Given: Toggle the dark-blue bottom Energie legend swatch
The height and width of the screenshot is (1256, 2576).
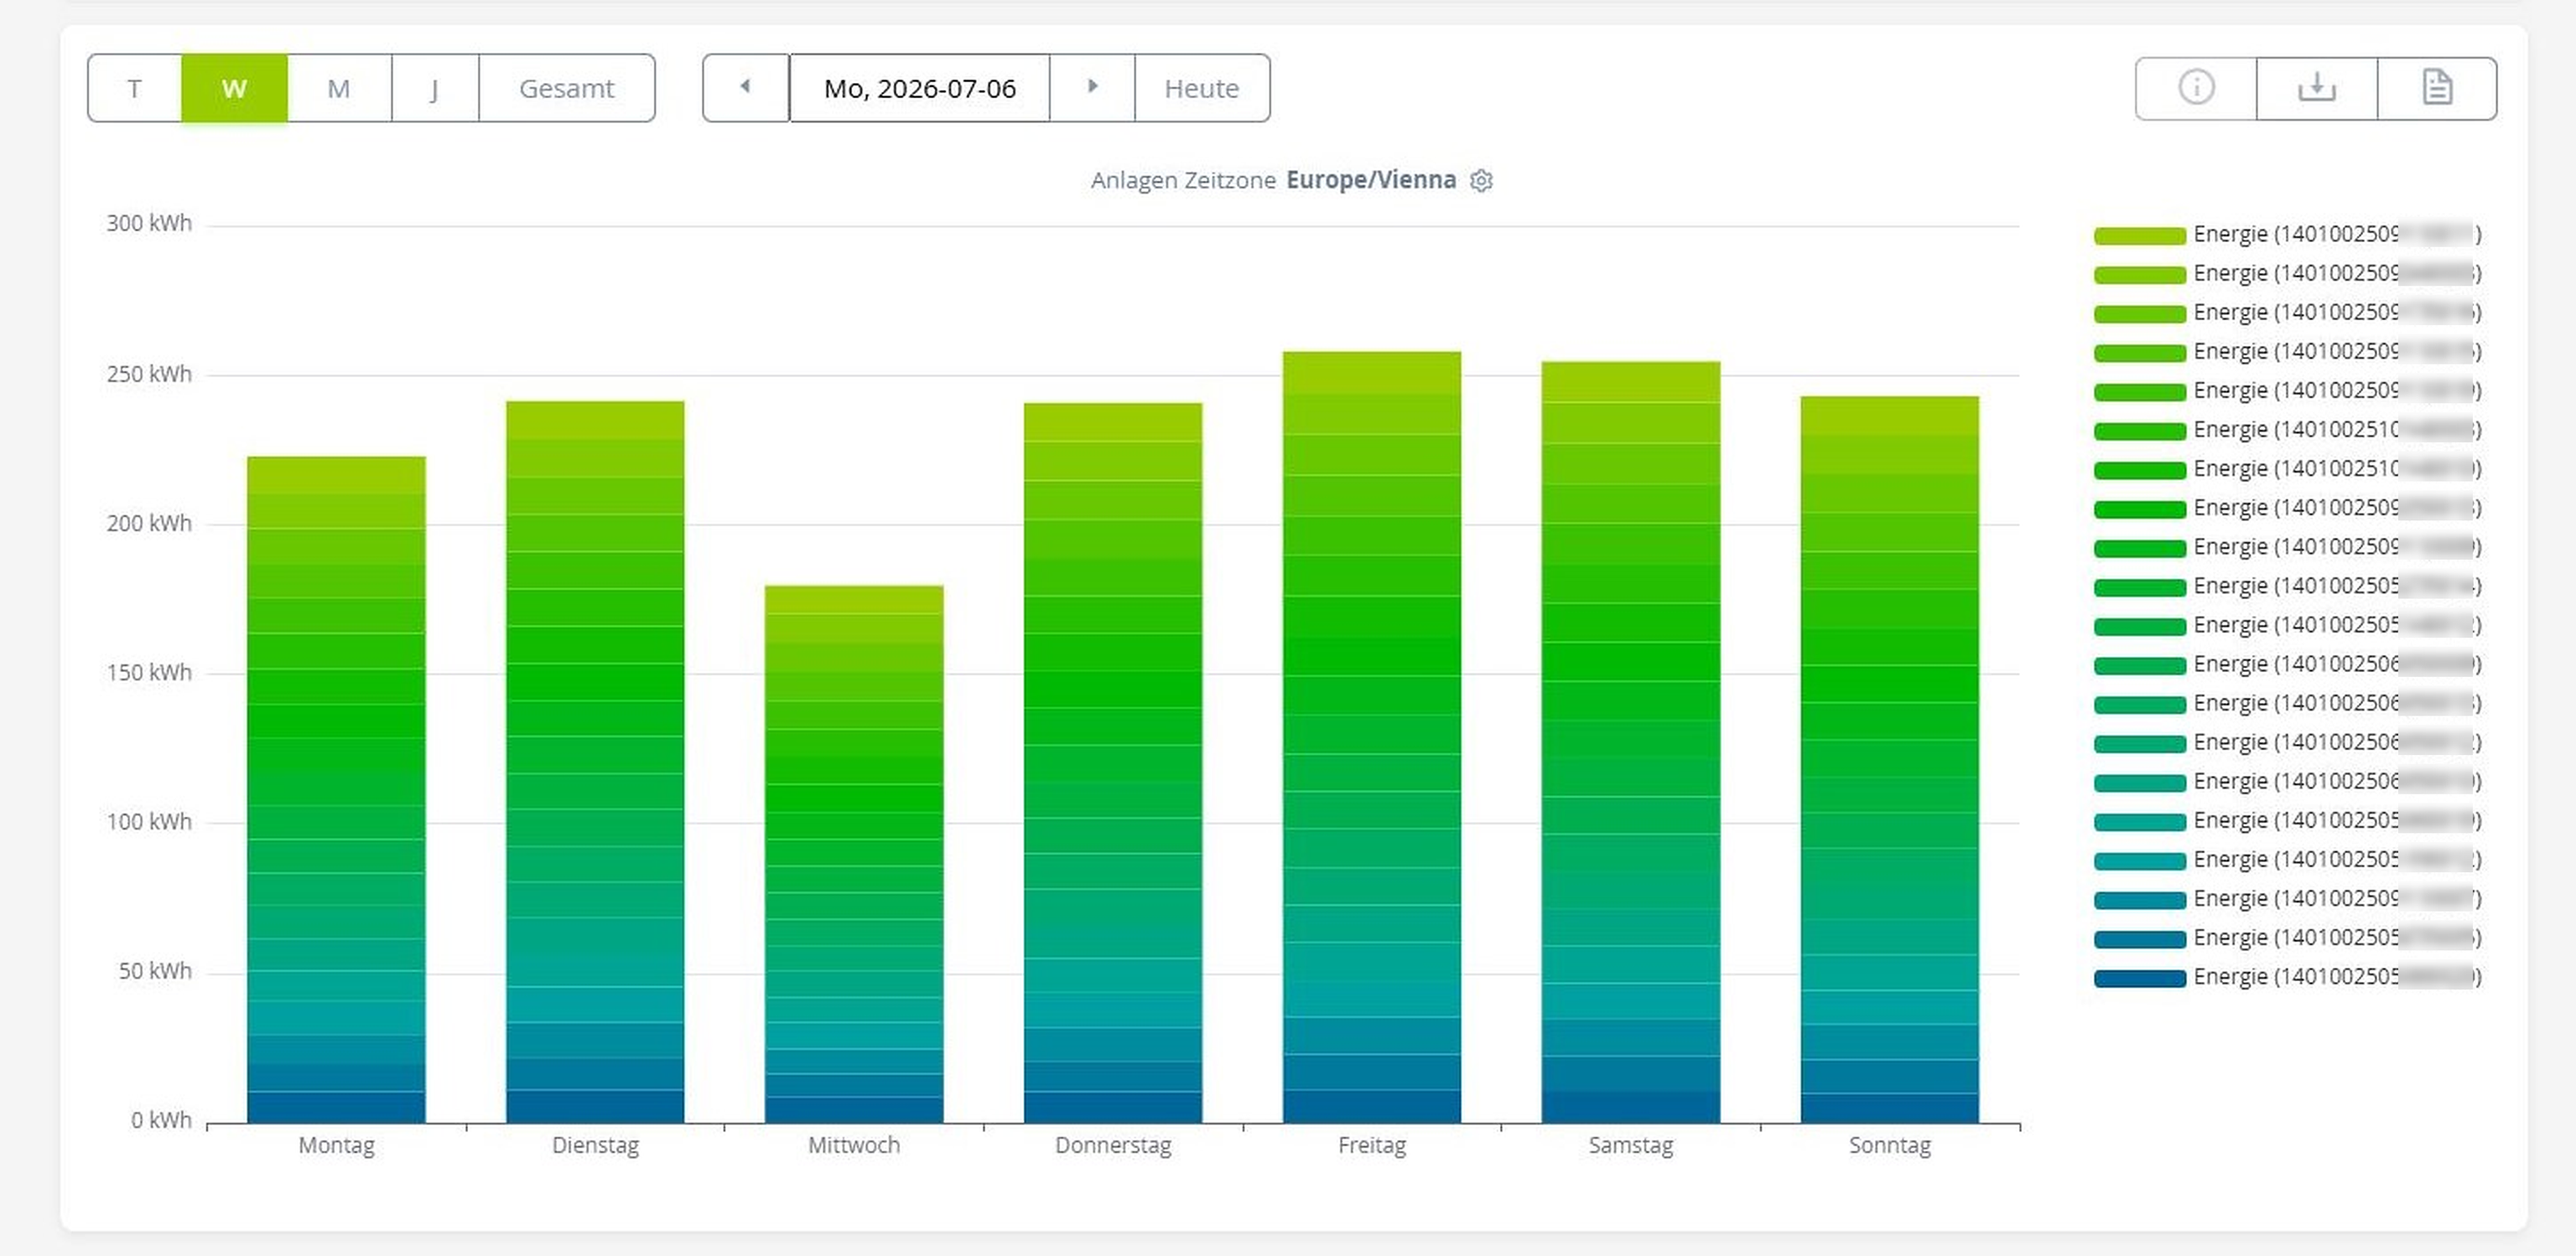Looking at the screenshot, I should pos(2140,978).
